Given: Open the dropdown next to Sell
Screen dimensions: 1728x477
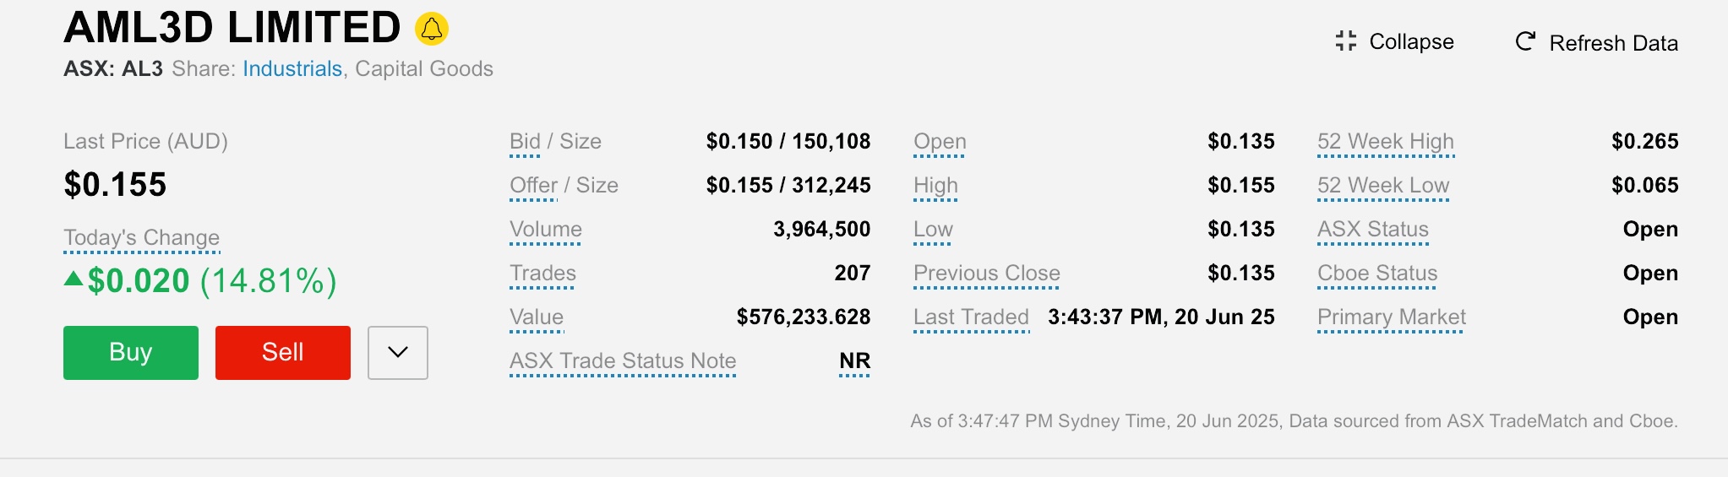Looking at the screenshot, I should tap(398, 353).
